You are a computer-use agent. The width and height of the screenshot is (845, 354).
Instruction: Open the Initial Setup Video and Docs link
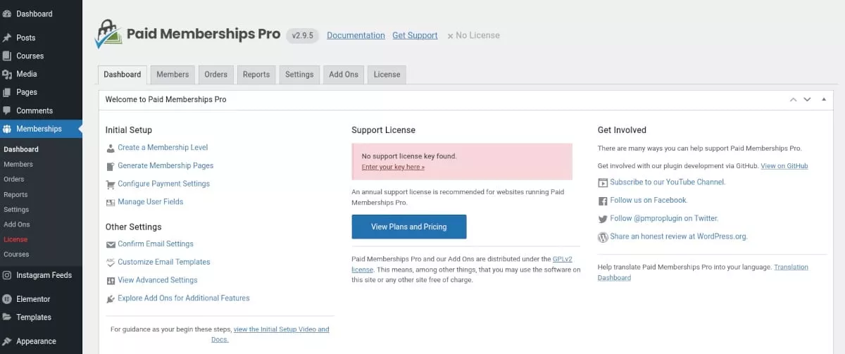[x=271, y=334]
